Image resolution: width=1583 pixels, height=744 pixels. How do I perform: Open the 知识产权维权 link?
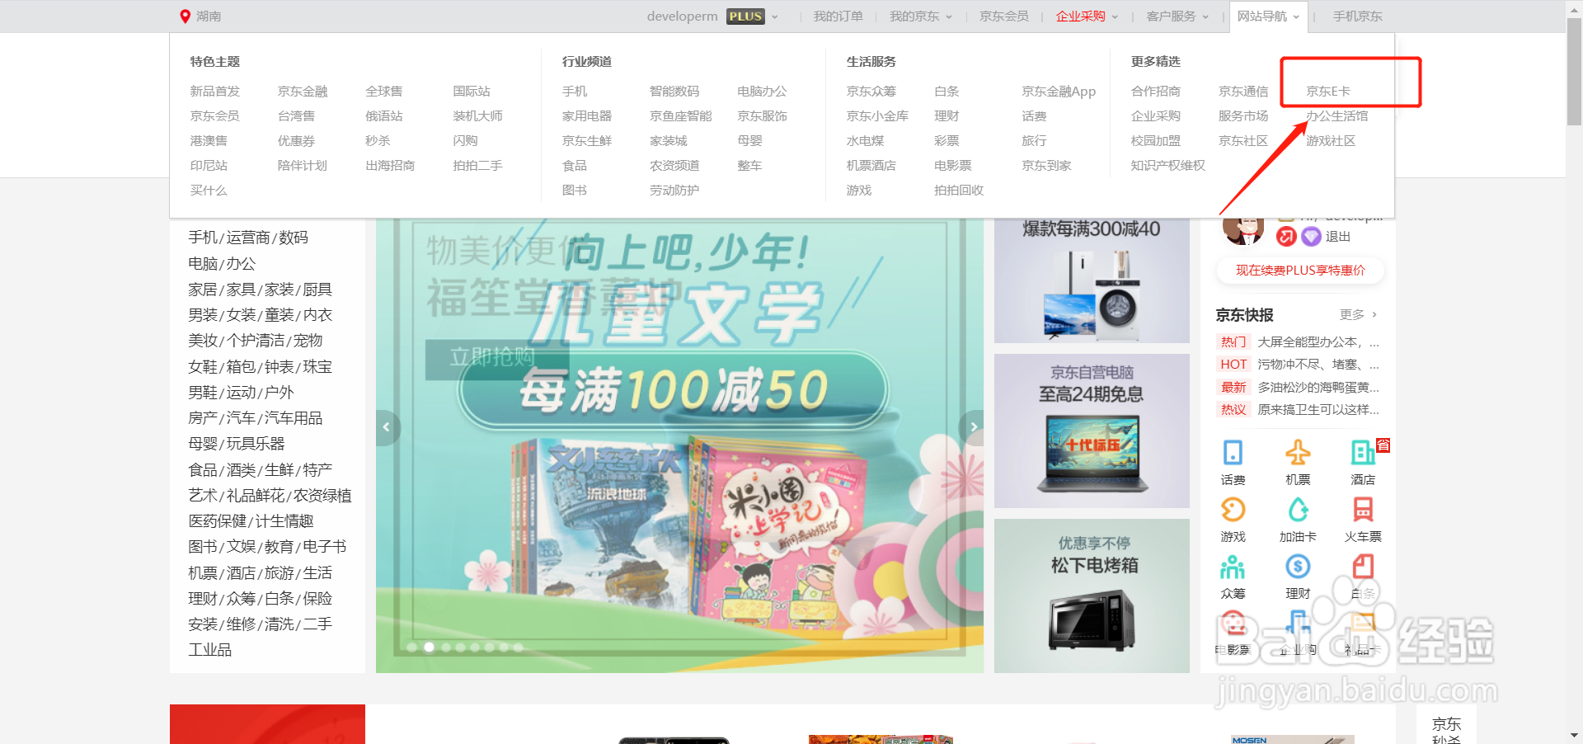[1167, 166]
